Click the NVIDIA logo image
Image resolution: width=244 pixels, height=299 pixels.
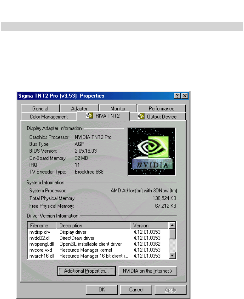point(152,151)
